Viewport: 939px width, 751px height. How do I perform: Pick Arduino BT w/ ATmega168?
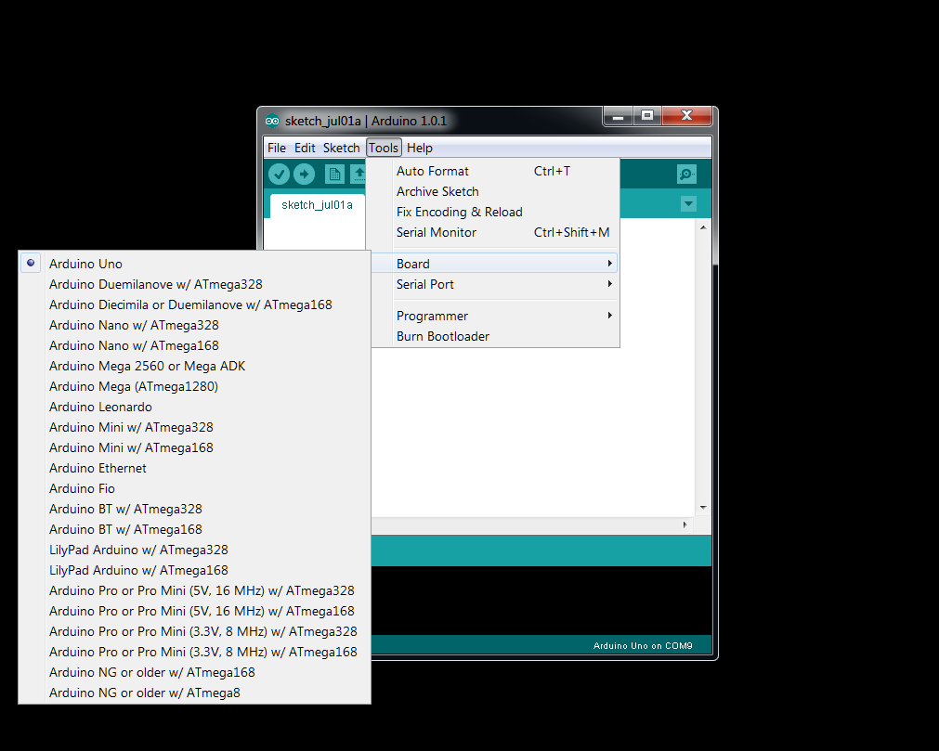click(x=195, y=529)
